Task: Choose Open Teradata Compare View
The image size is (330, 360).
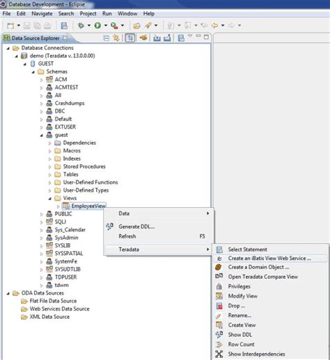Action: pyautogui.click(x=271, y=277)
